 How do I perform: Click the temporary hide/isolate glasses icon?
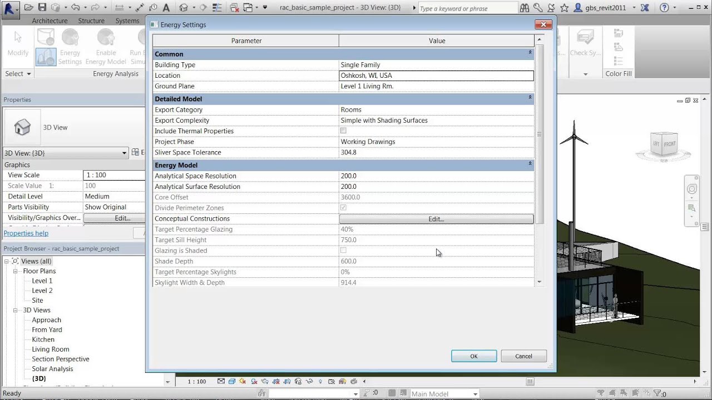[310, 382]
